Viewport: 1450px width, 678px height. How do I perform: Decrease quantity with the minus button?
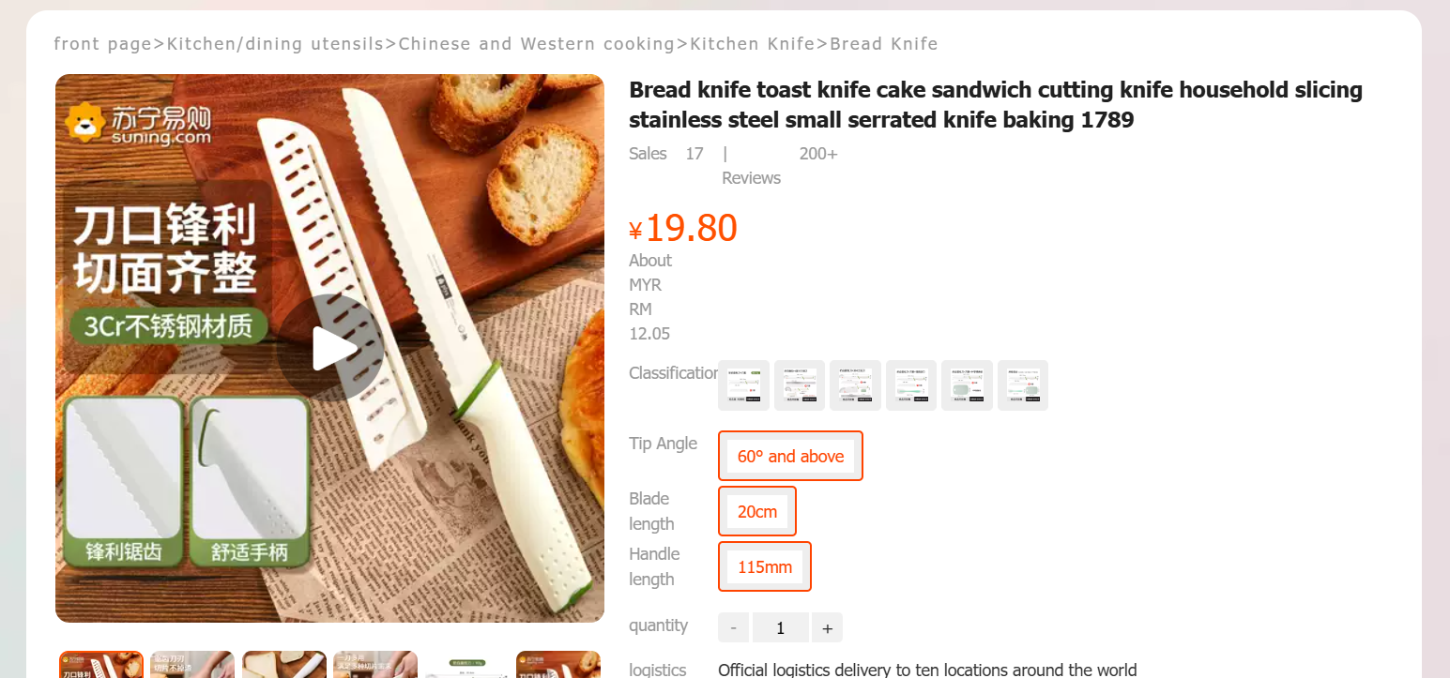[x=733, y=626]
